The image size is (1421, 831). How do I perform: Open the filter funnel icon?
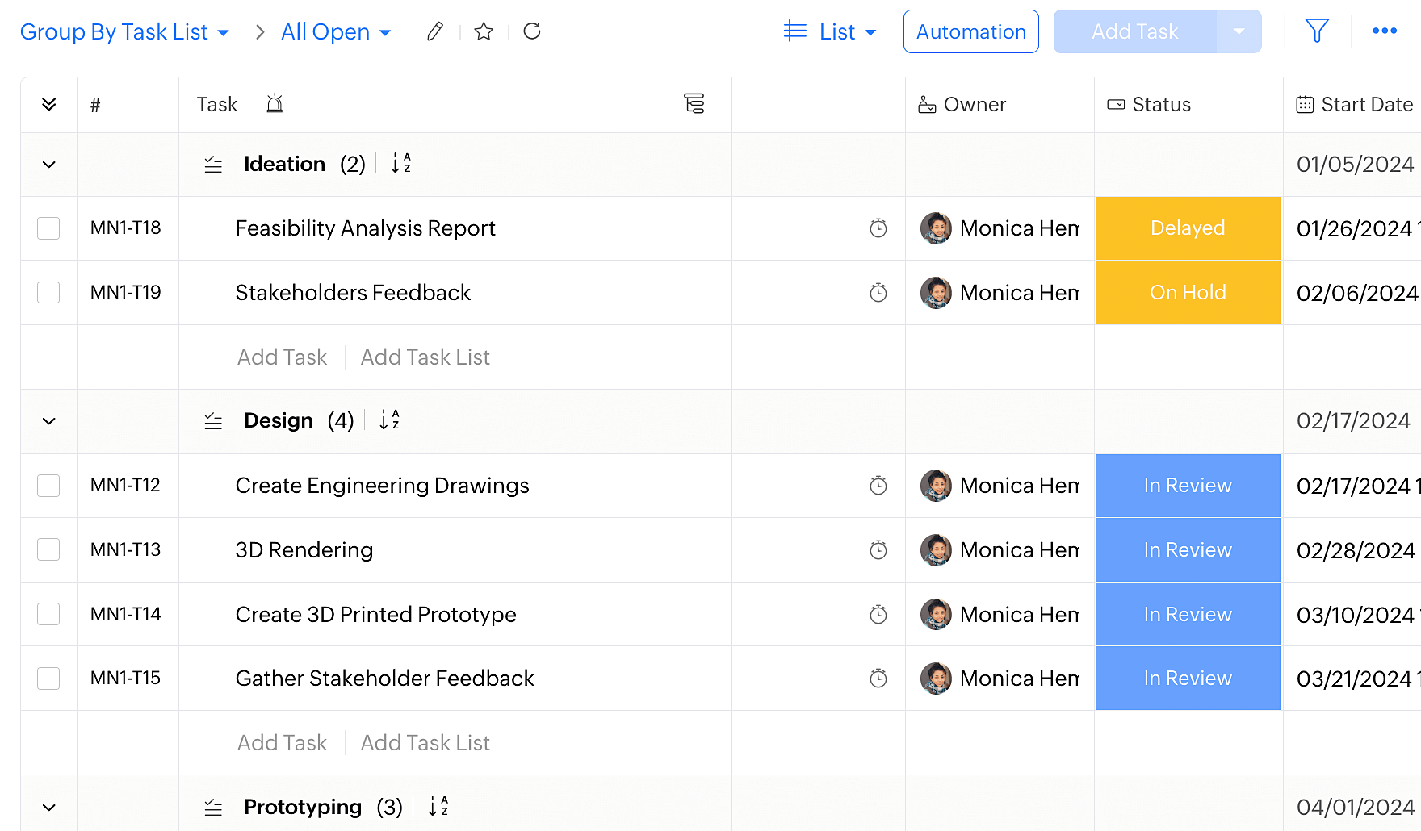tap(1317, 31)
